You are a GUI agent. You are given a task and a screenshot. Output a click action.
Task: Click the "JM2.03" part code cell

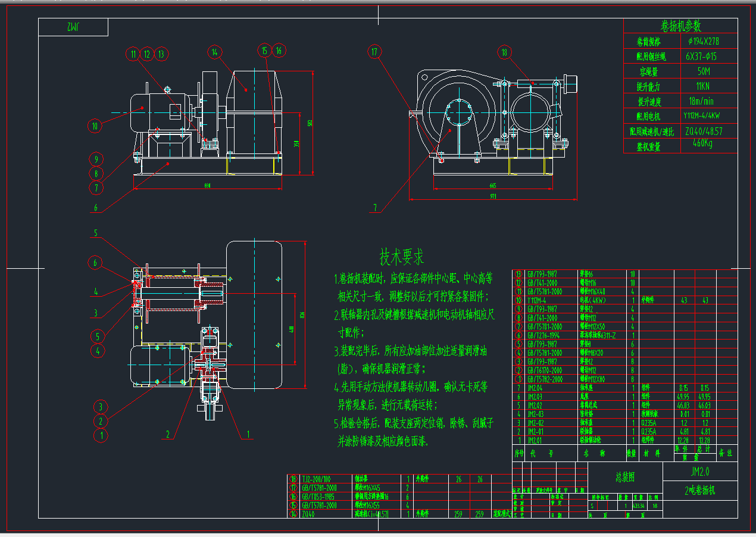point(535,397)
